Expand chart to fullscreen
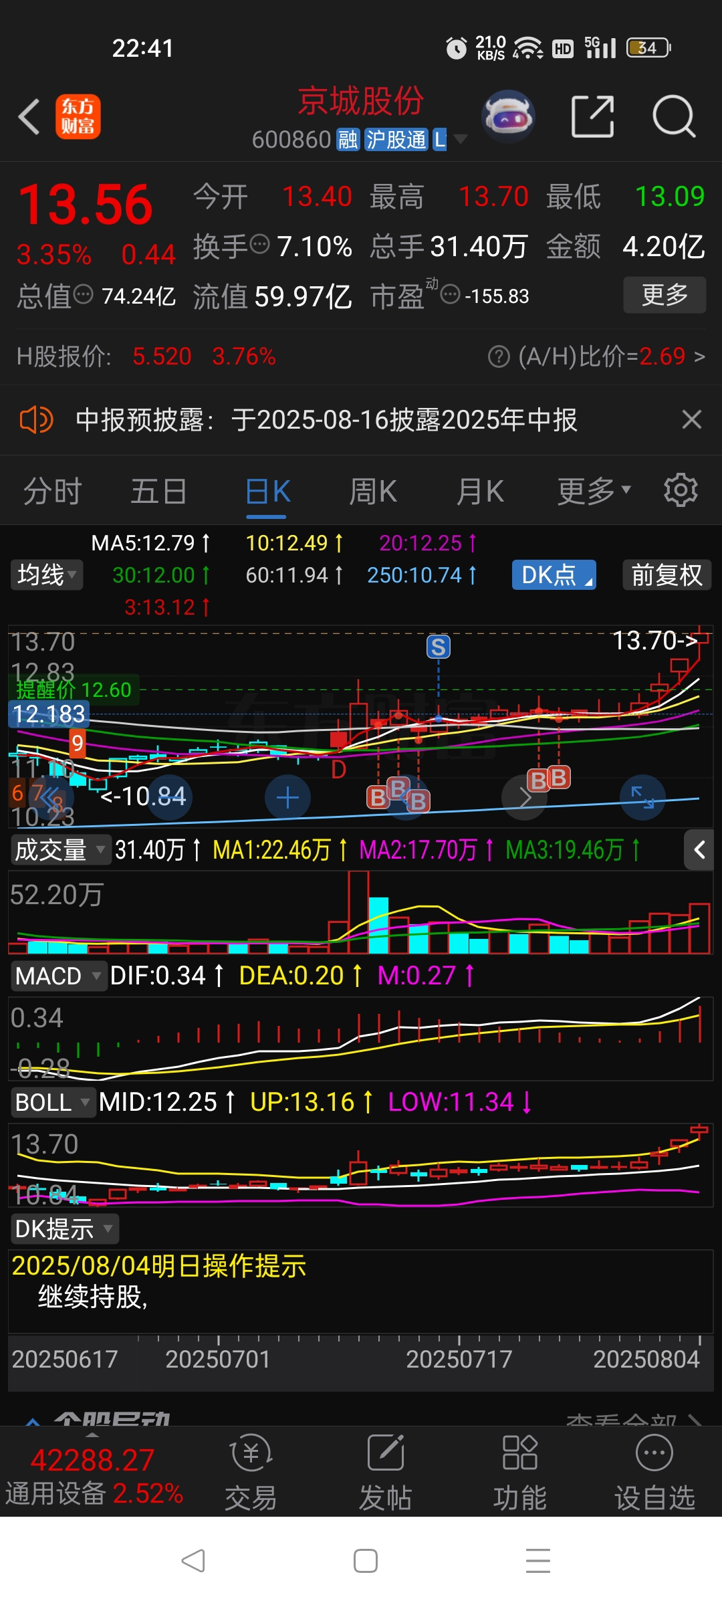The height and width of the screenshot is (1605, 722). coord(642,797)
